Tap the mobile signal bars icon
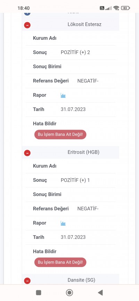 (109, 8)
